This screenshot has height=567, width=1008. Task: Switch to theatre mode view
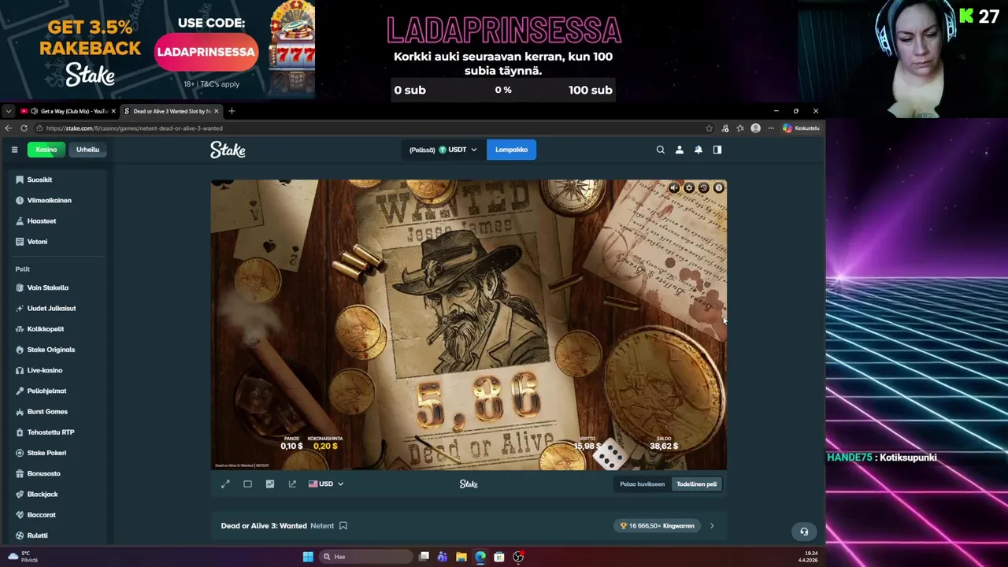[x=247, y=484]
